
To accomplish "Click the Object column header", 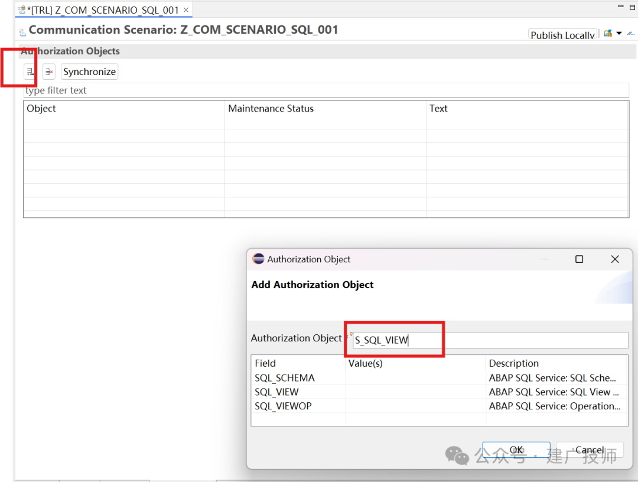I will click(x=123, y=109).
